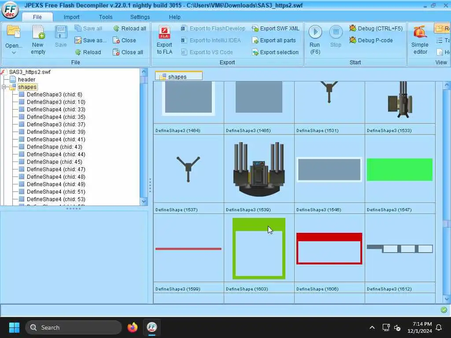Click Debug P-code

click(371, 40)
